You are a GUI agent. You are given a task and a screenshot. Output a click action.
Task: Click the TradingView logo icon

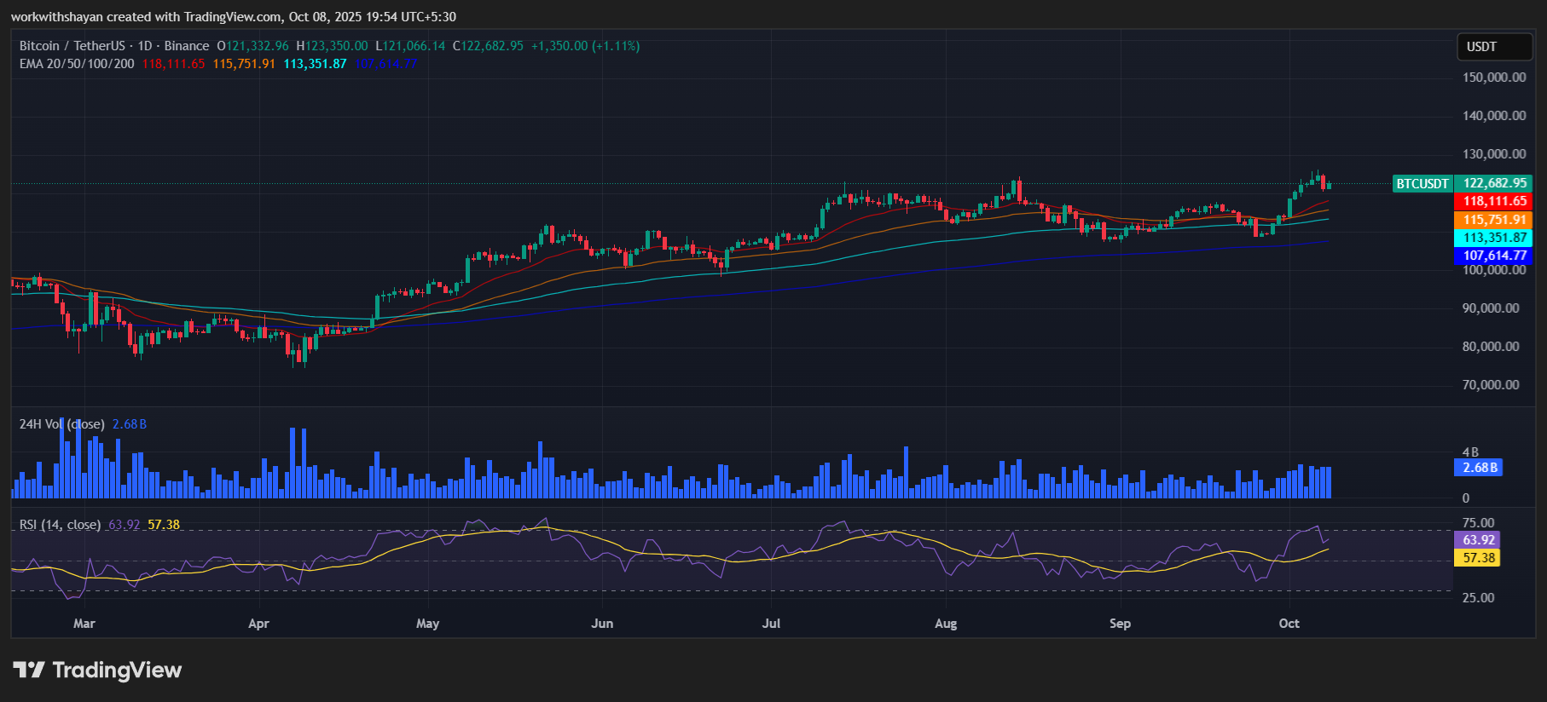click(29, 670)
